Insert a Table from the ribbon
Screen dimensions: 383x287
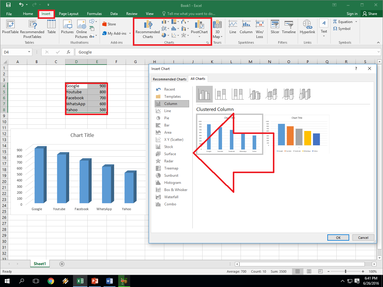click(51, 27)
